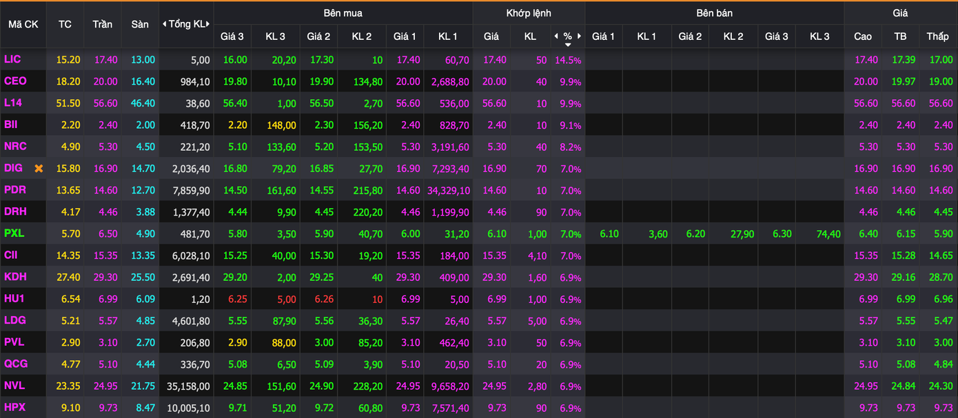The height and width of the screenshot is (418, 958).
Task: Click the Bên mua header group
Action: tap(343, 13)
